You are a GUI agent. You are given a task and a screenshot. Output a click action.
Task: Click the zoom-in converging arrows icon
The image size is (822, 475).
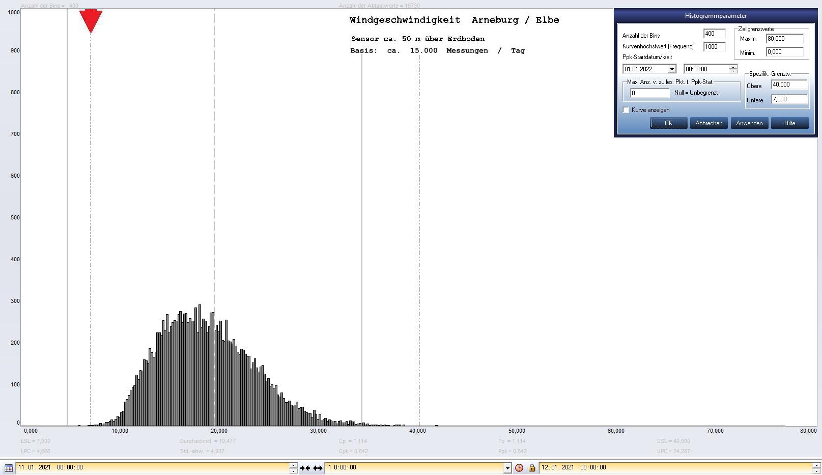[x=305, y=468]
